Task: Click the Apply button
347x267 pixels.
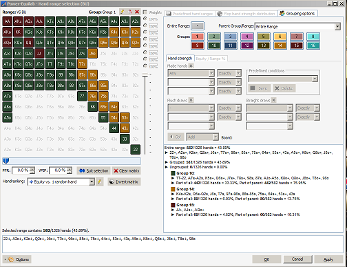Action: [x=328, y=259]
